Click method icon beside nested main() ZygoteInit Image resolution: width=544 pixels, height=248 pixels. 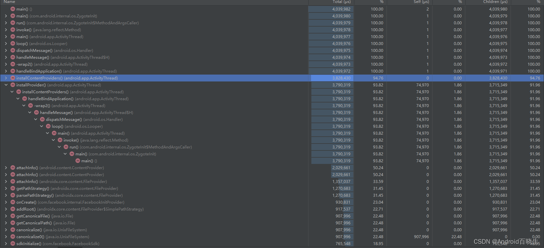72,154
